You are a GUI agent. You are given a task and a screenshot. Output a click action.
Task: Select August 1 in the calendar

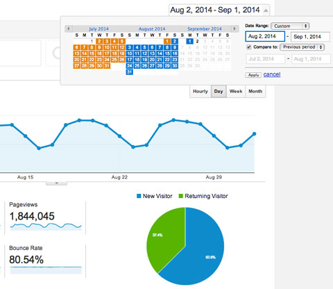coord(167,41)
